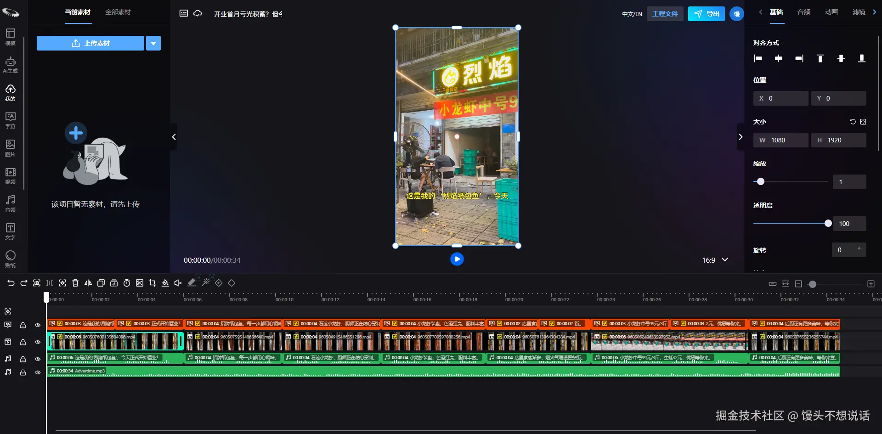Hide the Advertime.mp3 track eye icon
The width and height of the screenshot is (882, 434).
tap(38, 372)
